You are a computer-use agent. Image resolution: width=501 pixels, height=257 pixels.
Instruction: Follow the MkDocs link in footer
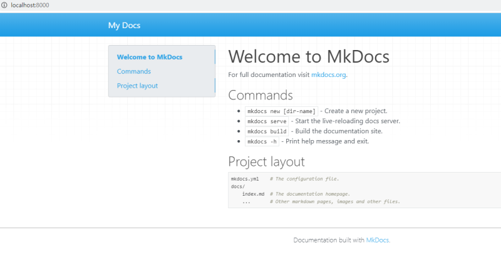pyautogui.click(x=378, y=240)
